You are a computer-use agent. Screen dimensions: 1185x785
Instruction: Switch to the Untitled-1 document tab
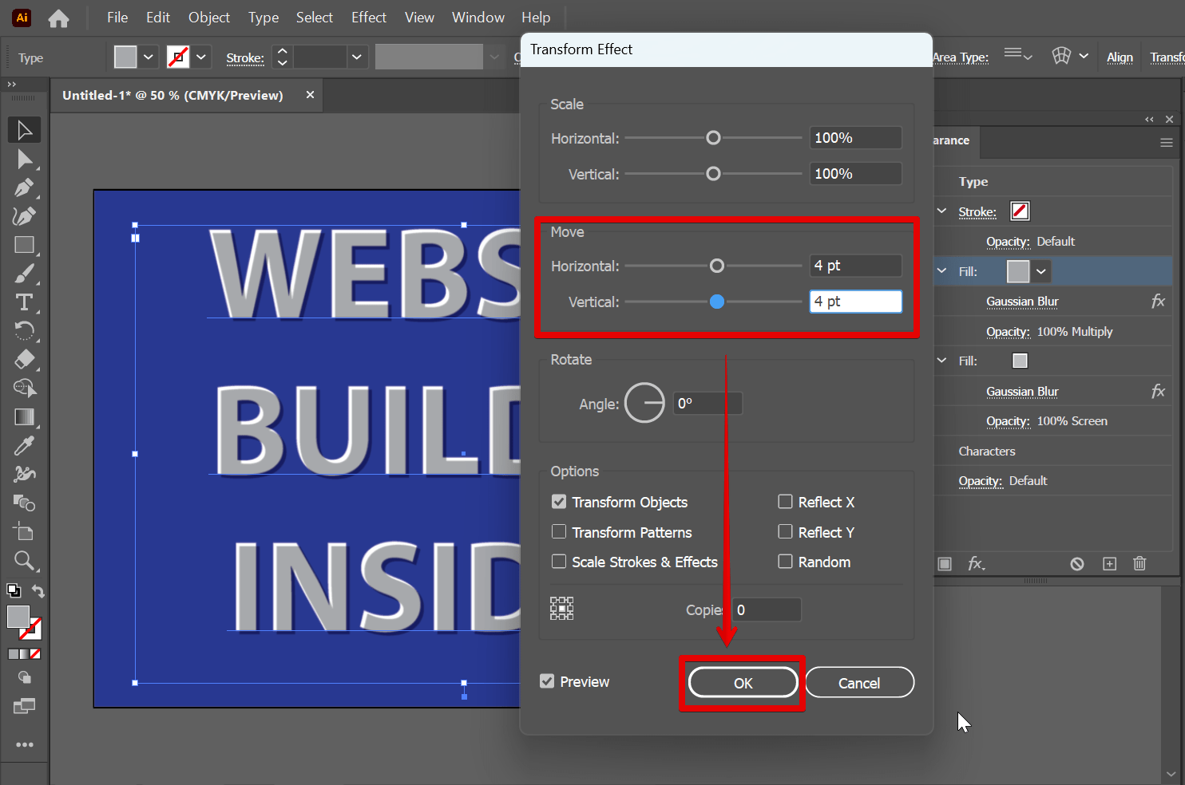(x=172, y=95)
